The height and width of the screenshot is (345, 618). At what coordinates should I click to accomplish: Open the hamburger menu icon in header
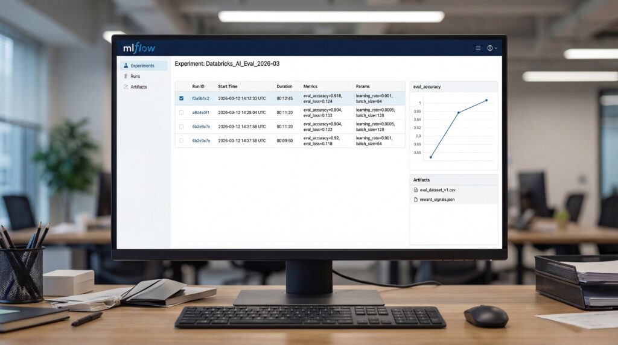click(x=478, y=48)
